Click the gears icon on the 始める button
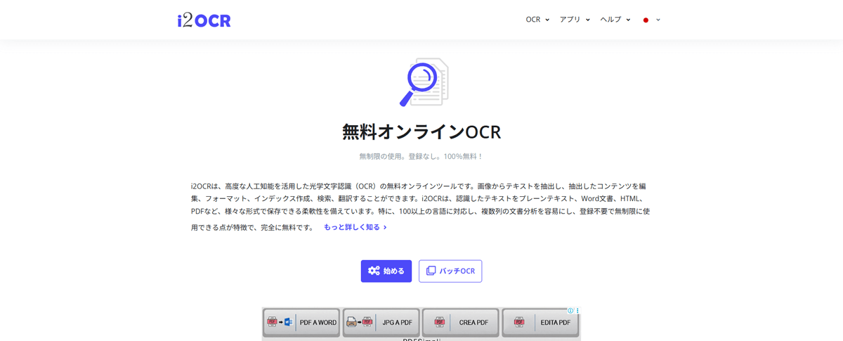The width and height of the screenshot is (843, 341). [x=374, y=271]
